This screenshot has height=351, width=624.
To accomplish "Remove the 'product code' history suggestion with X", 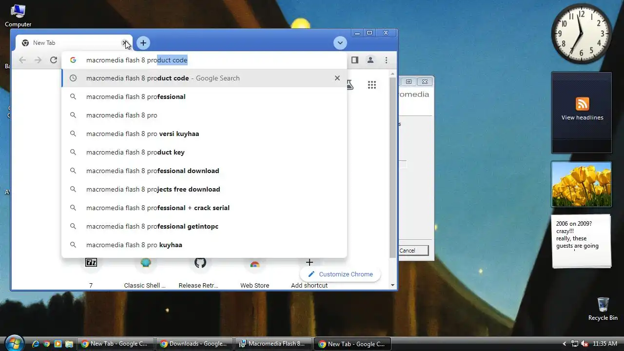I will coord(337,78).
